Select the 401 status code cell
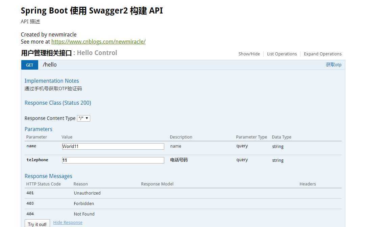This screenshot has height=227, width=368. click(30, 193)
